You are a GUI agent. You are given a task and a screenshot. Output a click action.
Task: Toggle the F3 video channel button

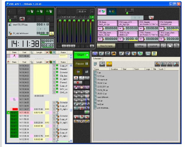(x=30, y=12)
